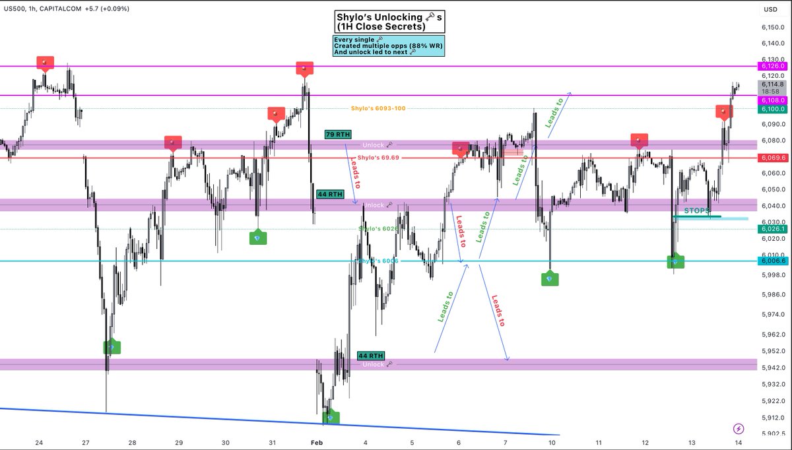Click the 31 date label on the time axis
792x450 pixels.
coord(272,443)
